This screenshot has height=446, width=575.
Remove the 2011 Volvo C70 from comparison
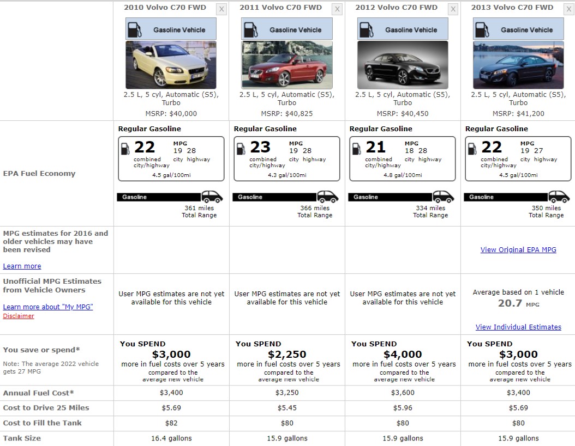click(337, 9)
